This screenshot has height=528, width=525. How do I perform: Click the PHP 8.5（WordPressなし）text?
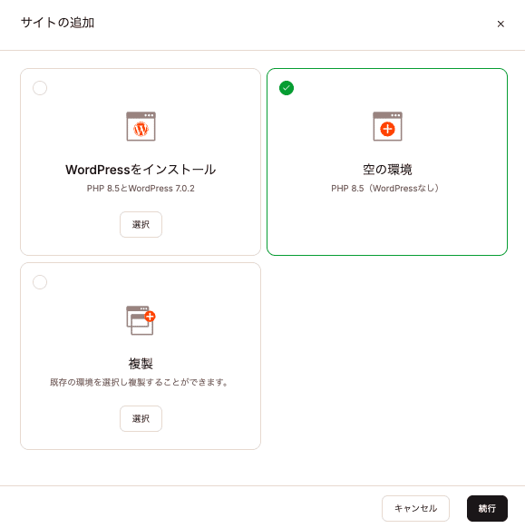tap(385, 188)
